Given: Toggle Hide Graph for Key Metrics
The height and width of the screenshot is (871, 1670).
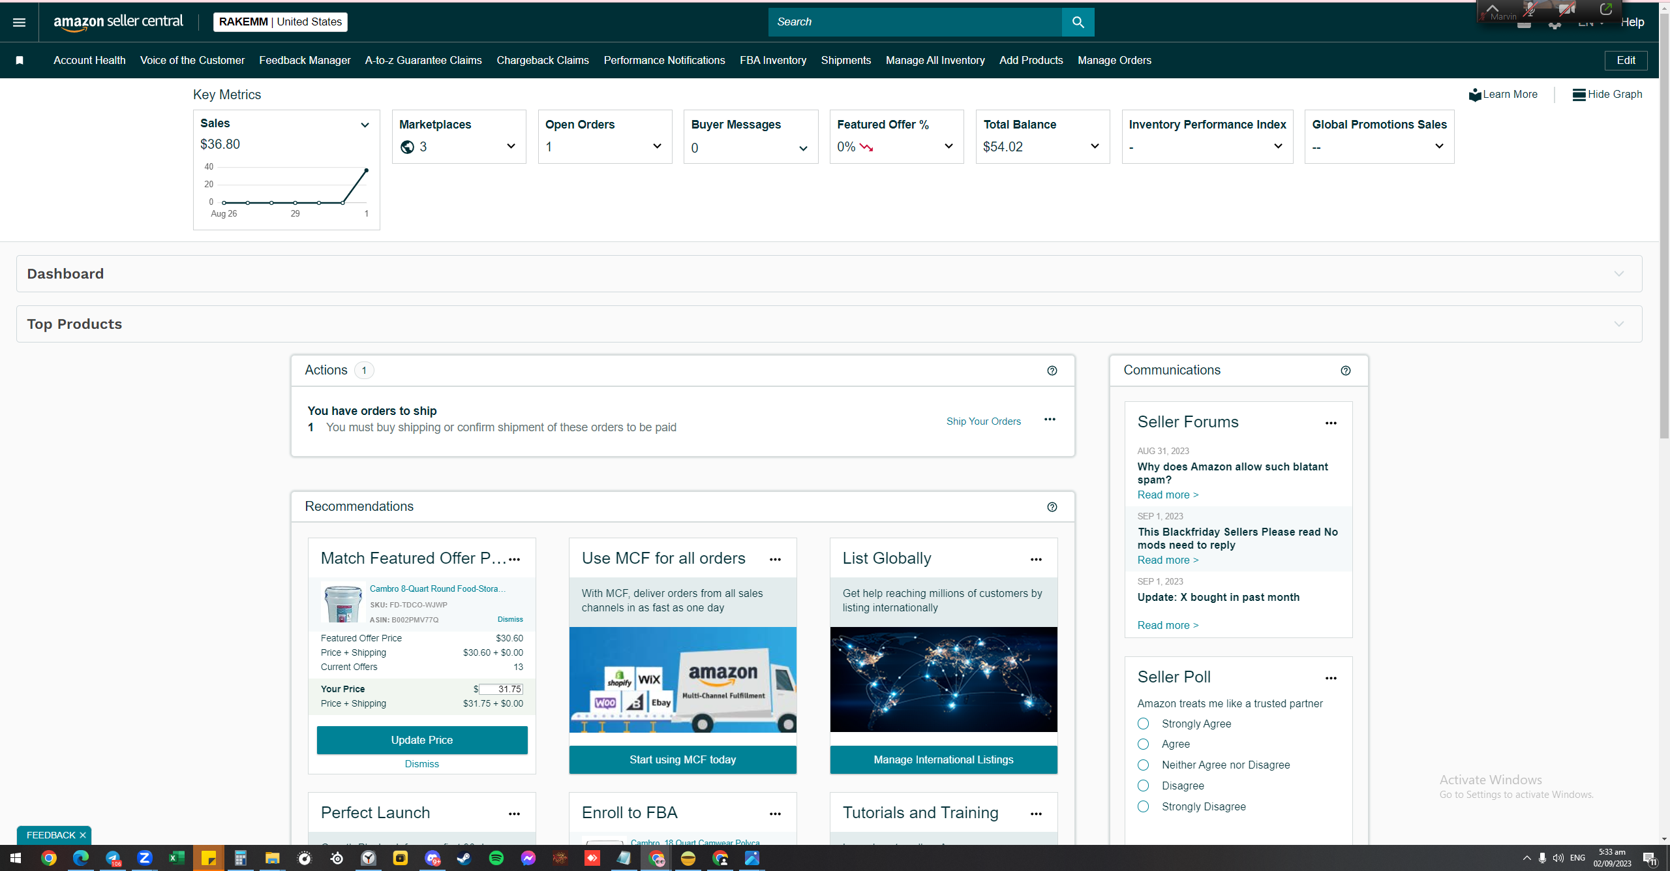Looking at the screenshot, I should tap(1607, 95).
